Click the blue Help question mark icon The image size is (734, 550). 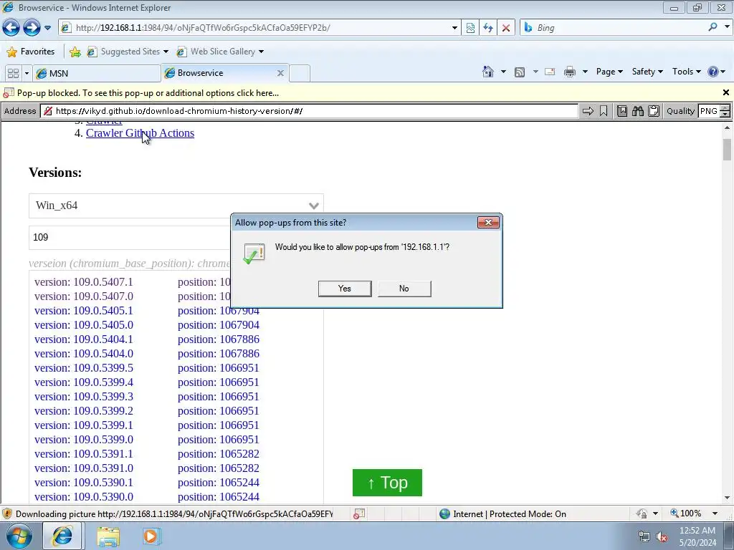coord(713,72)
